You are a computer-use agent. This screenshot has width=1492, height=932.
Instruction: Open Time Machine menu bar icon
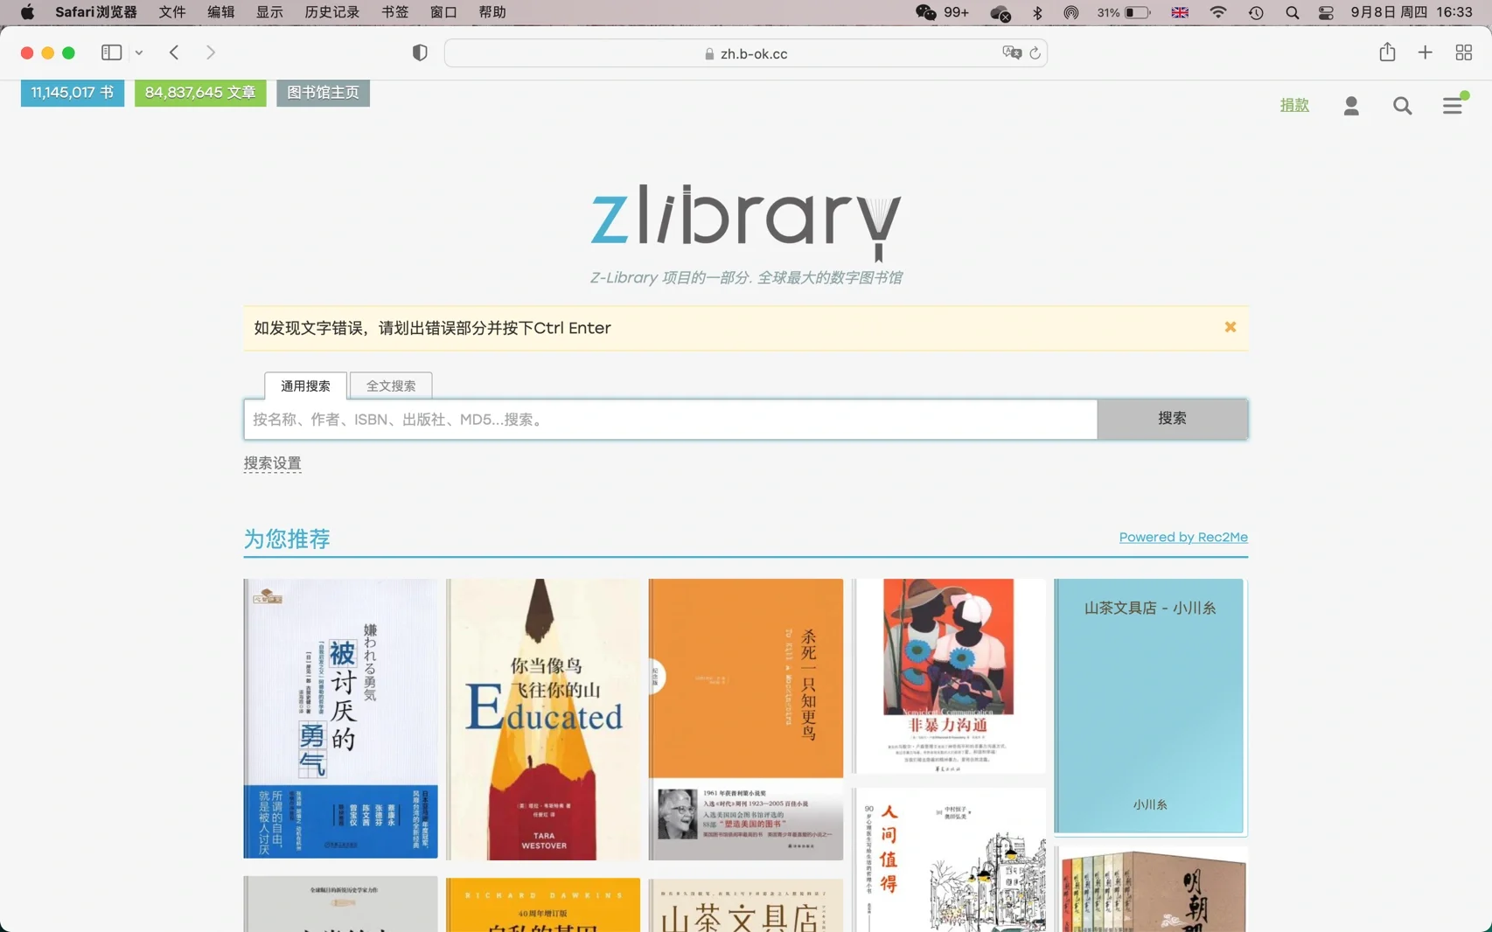click(1256, 12)
